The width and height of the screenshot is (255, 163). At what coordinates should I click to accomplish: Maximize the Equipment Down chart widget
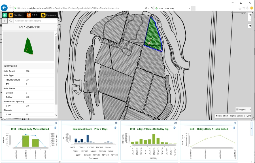pos(116,123)
